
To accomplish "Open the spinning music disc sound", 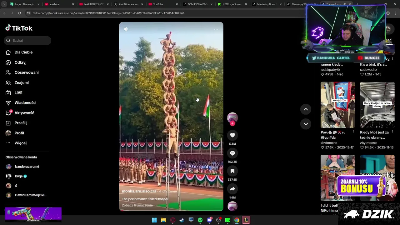I will pos(232,206).
